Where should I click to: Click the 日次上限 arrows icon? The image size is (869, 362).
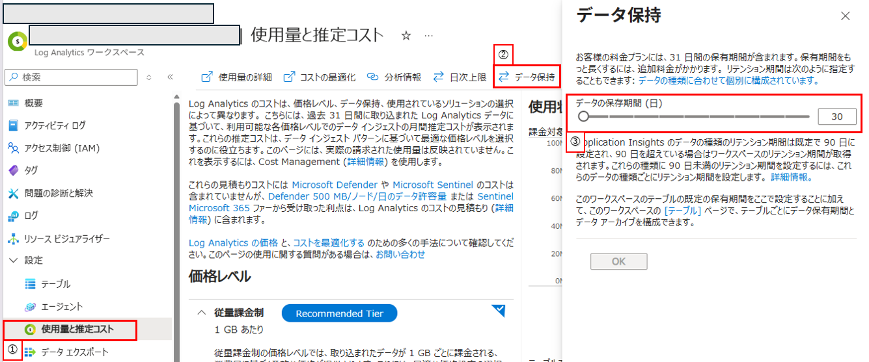(x=439, y=77)
